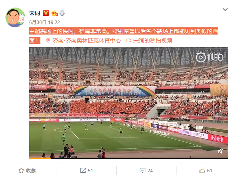
Task: Click the star favorite icon
Action: [21, 171]
